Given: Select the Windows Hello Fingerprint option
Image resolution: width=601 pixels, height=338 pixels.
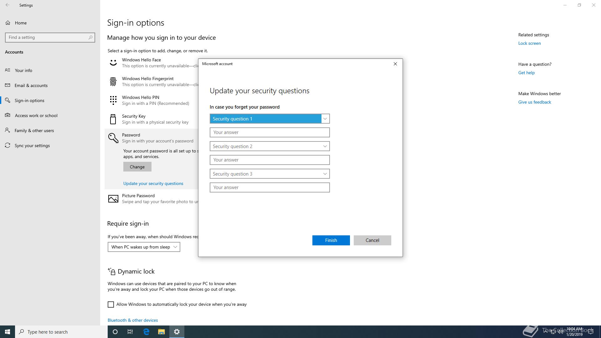Looking at the screenshot, I should [x=152, y=81].
